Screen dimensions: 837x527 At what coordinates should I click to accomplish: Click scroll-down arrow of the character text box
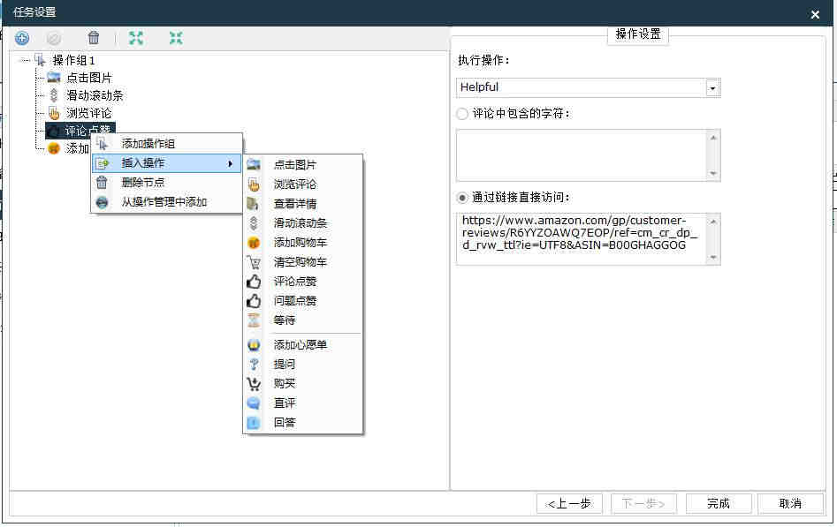713,173
